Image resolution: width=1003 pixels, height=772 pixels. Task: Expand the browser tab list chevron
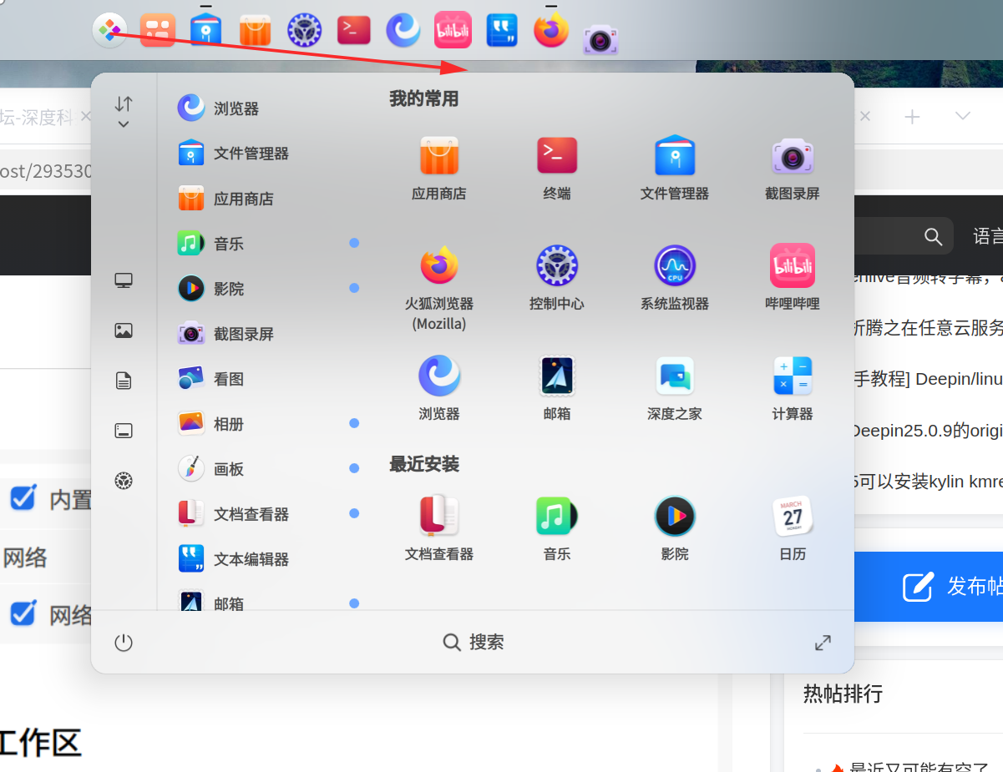click(x=963, y=116)
